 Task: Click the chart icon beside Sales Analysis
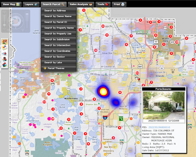tap(91, 4)
